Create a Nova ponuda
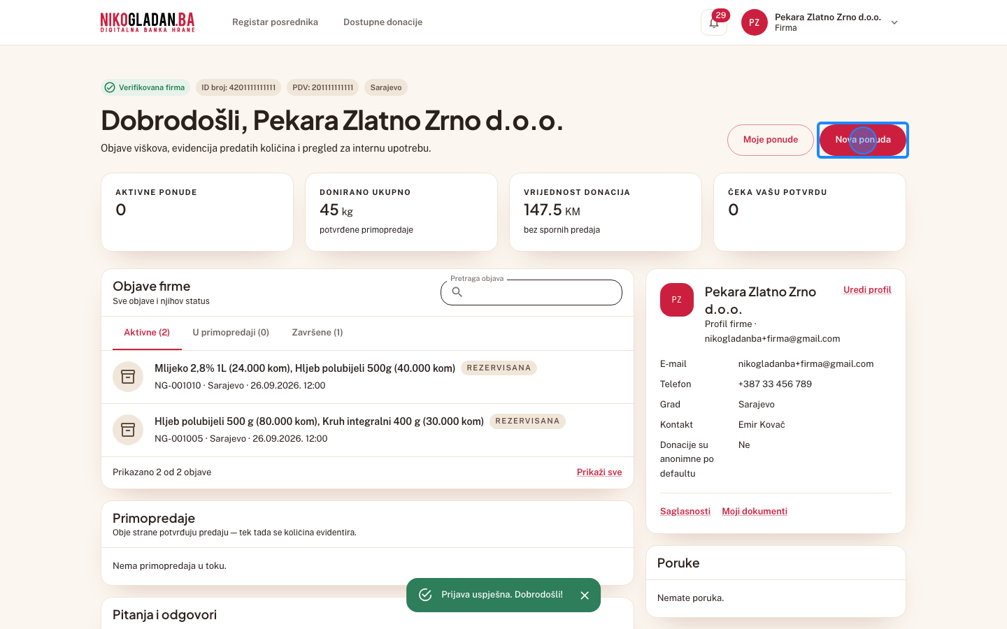This screenshot has height=629, width=1007. pyautogui.click(x=863, y=140)
